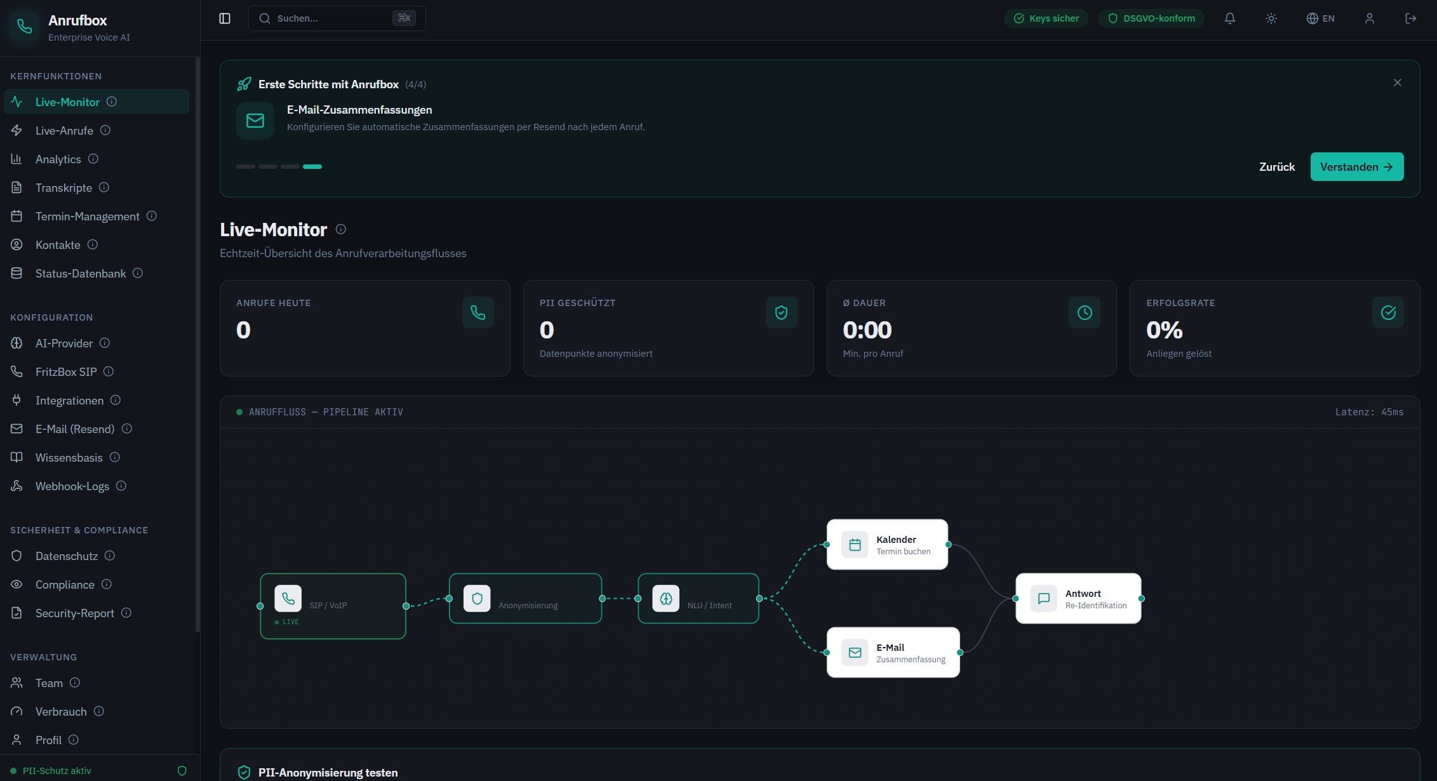The height and width of the screenshot is (781, 1437).
Task: Click the DSGVO-konform badge
Action: pos(1151,18)
